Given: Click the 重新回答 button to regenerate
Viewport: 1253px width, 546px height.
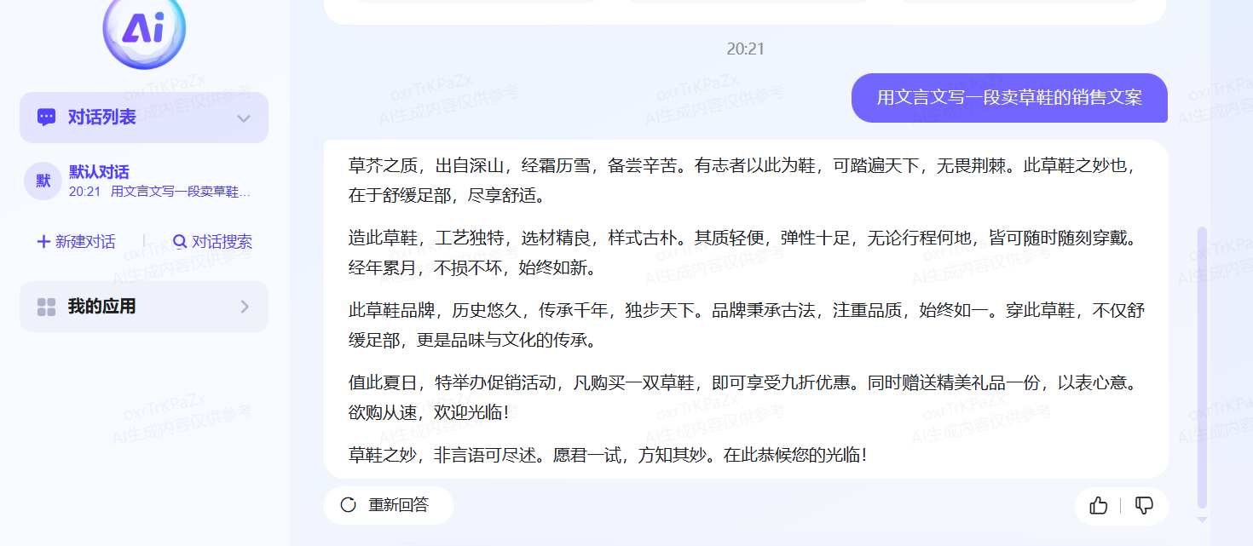Looking at the screenshot, I should [x=388, y=504].
